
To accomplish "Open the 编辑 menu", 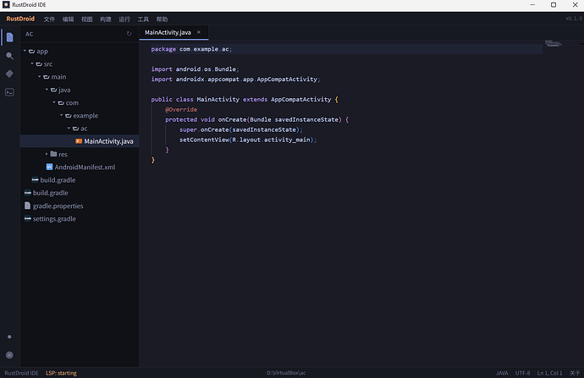I will click(x=69, y=19).
